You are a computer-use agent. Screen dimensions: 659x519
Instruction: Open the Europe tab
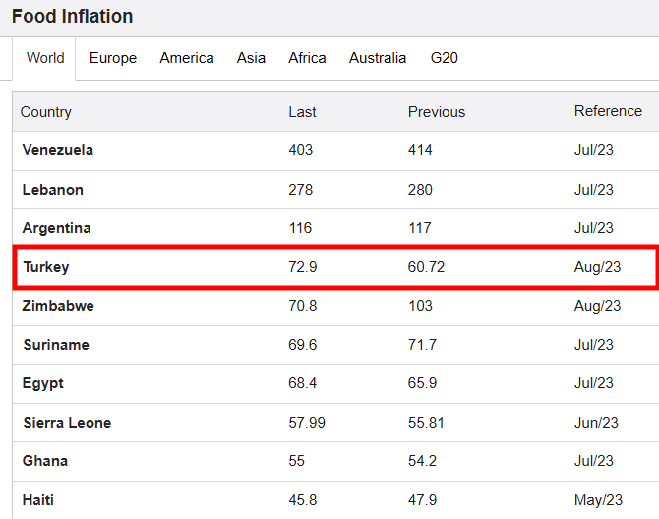coord(113,58)
